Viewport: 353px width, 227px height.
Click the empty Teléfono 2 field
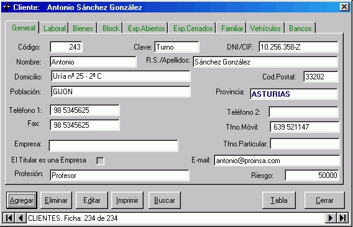tap(303, 112)
